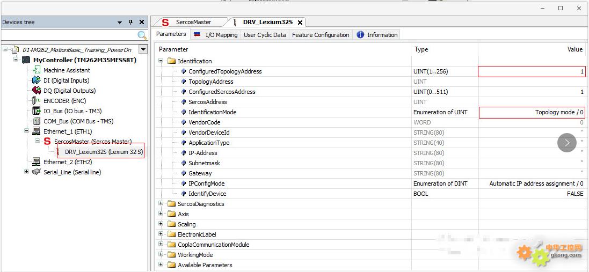Open the Parameters tab

[171, 34]
